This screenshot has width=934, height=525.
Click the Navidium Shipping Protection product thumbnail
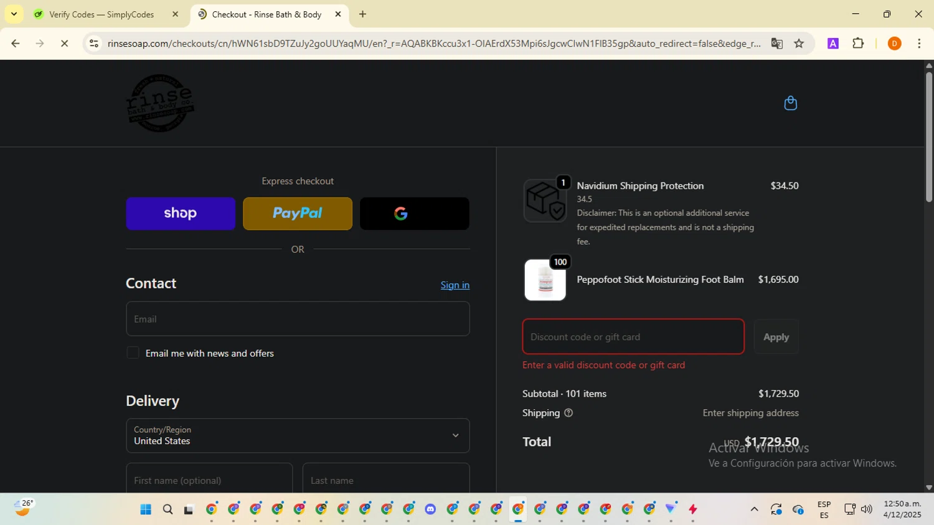click(x=545, y=201)
